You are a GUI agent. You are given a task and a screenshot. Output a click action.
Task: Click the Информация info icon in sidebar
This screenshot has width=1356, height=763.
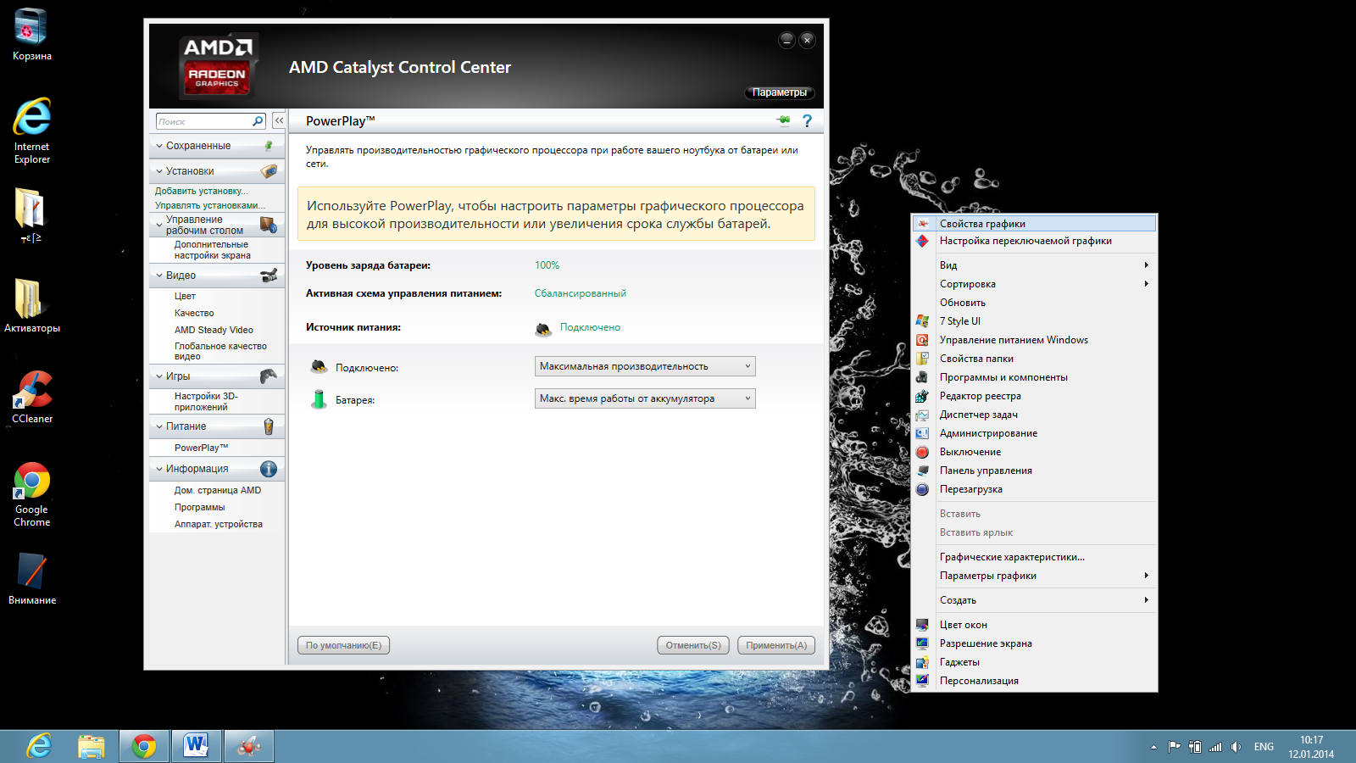coord(269,469)
